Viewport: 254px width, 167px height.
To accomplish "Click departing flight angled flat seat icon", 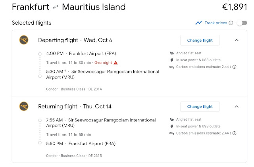I will [172, 53].
